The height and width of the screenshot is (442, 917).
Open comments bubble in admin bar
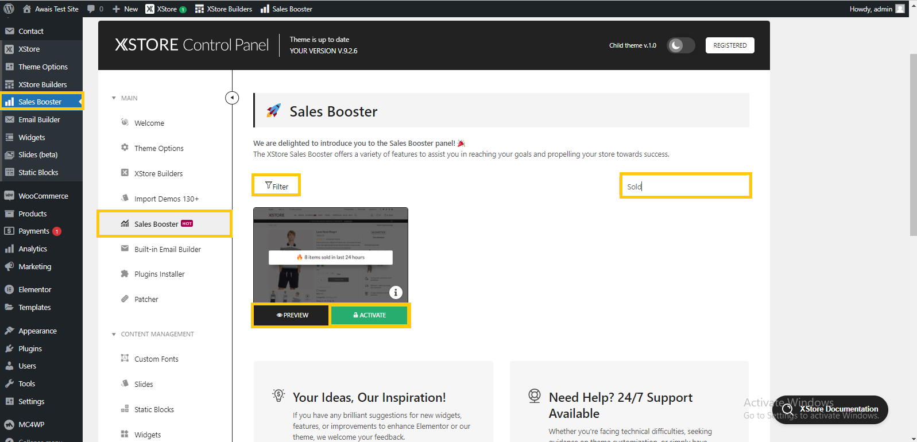coord(95,9)
